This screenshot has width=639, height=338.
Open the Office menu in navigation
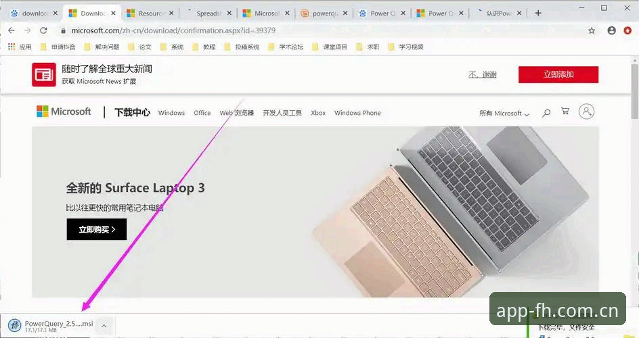pyautogui.click(x=202, y=113)
